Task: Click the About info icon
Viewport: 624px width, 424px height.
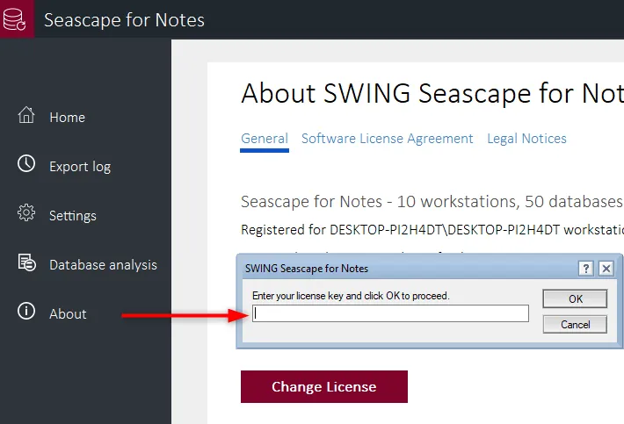Action: point(26,311)
